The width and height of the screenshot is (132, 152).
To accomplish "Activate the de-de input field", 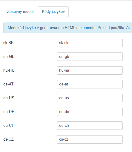I will (90, 112).
